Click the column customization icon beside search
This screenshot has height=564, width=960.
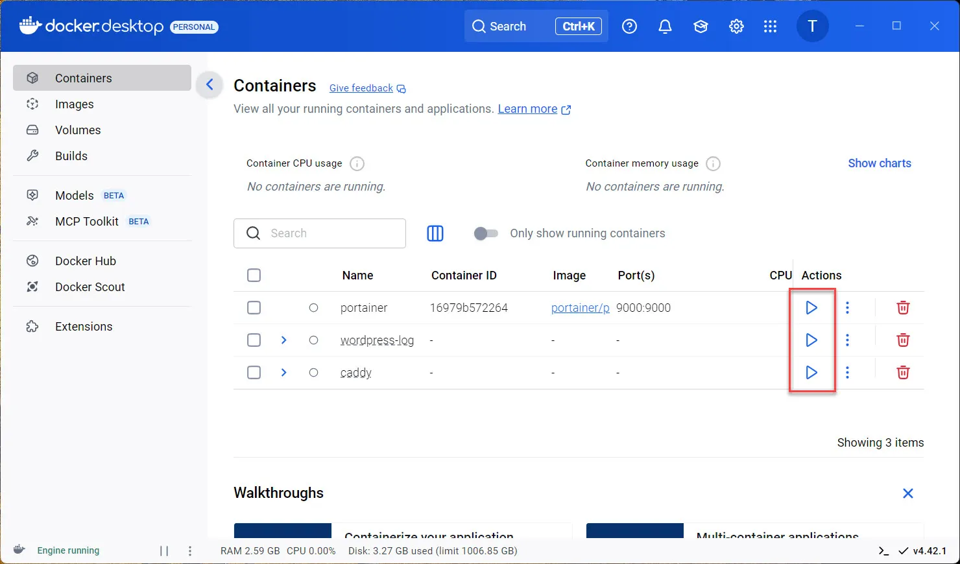coord(435,233)
